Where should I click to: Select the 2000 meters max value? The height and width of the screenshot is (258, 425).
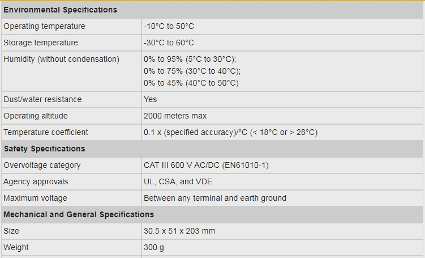[x=175, y=116]
